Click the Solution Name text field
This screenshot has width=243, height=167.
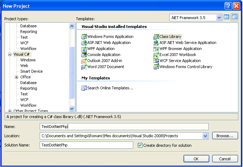click(x=86, y=145)
